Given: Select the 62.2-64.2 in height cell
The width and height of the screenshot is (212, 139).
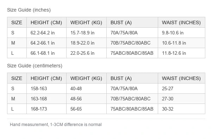Looking at the screenshot, I should click(x=46, y=33).
